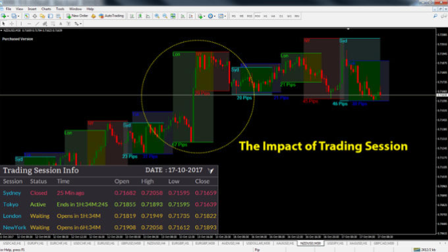Draw a vertical line tool
The width and height of the screenshot is (448, 252).
coord(21,24)
